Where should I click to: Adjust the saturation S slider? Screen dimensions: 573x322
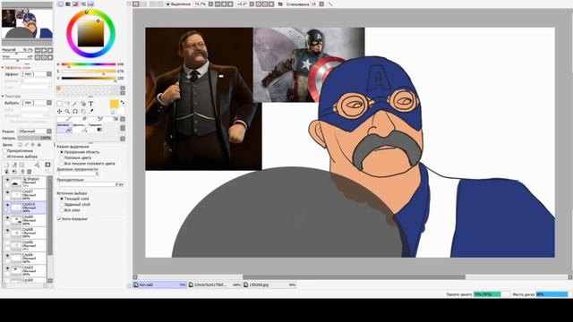click(89, 72)
